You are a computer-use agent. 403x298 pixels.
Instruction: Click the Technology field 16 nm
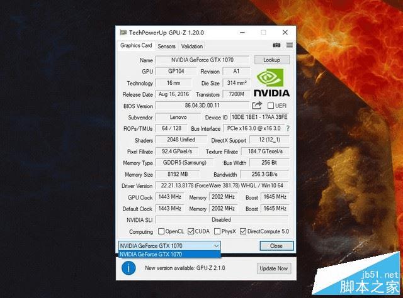coord(174,83)
